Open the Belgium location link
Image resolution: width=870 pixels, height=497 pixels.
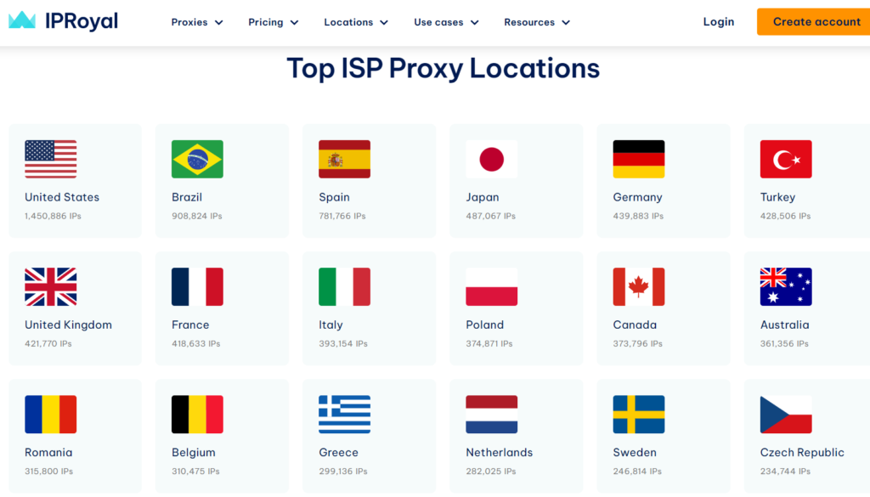(194, 452)
